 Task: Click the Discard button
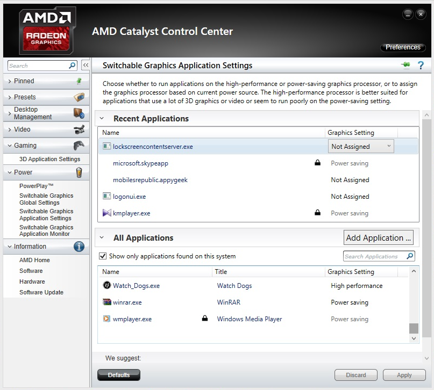point(356,375)
